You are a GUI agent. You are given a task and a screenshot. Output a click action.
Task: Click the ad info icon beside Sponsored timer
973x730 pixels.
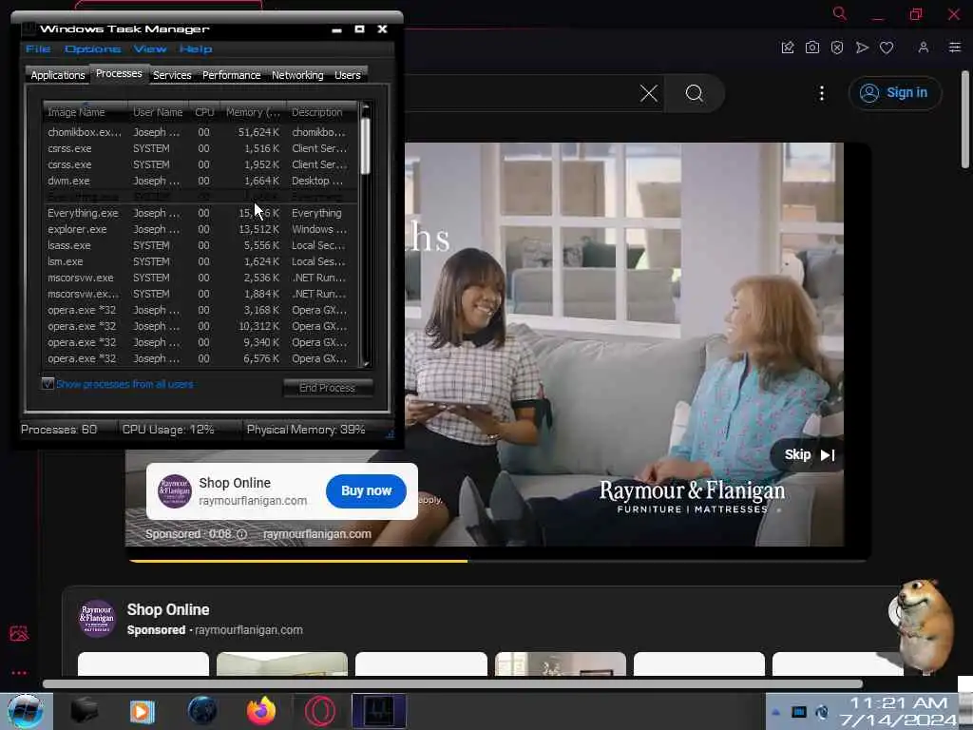coord(242,534)
